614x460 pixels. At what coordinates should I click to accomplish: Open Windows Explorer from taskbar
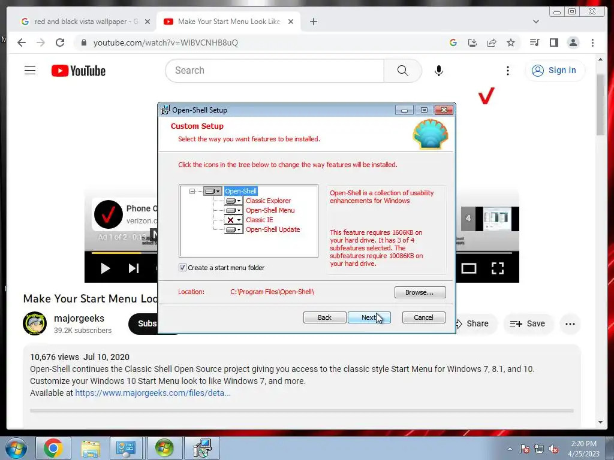coord(91,448)
